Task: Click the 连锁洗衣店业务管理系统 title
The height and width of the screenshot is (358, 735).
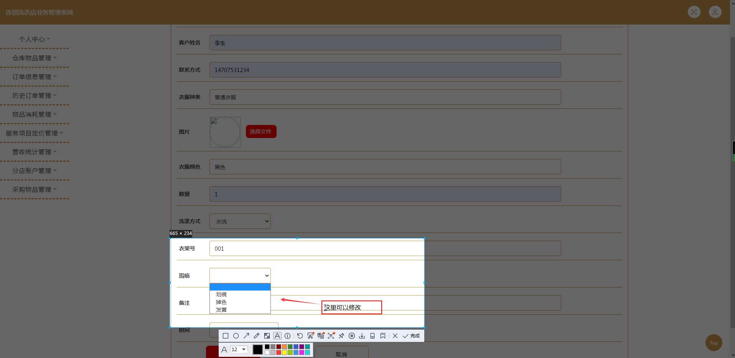Action: pyautogui.click(x=40, y=12)
